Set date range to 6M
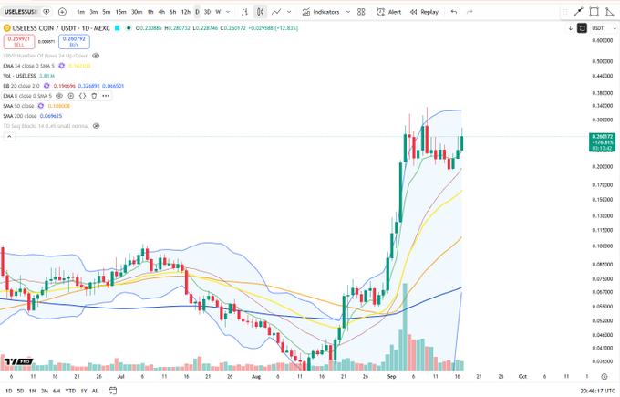The width and height of the screenshot is (620, 397). tap(57, 391)
